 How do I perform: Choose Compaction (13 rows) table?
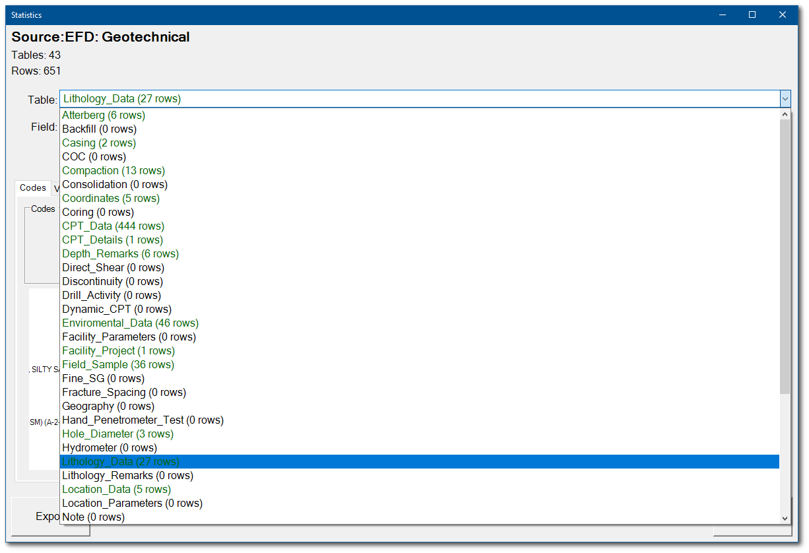click(x=113, y=170)
